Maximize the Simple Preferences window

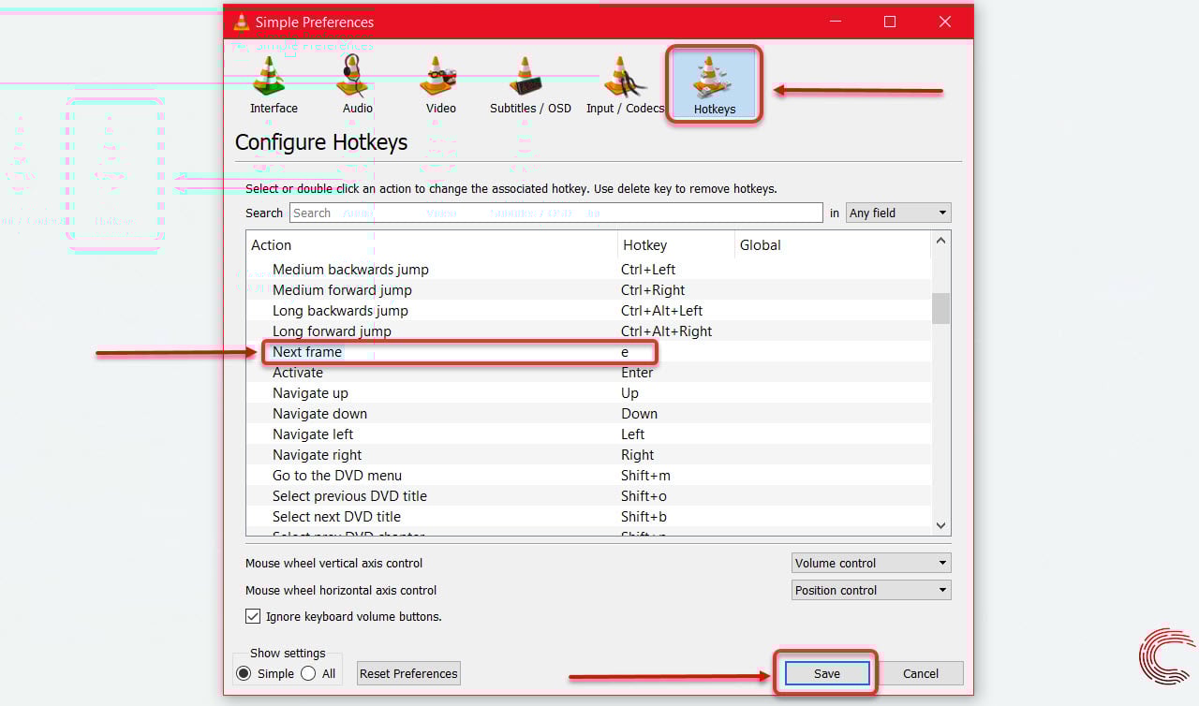[890, 22]
